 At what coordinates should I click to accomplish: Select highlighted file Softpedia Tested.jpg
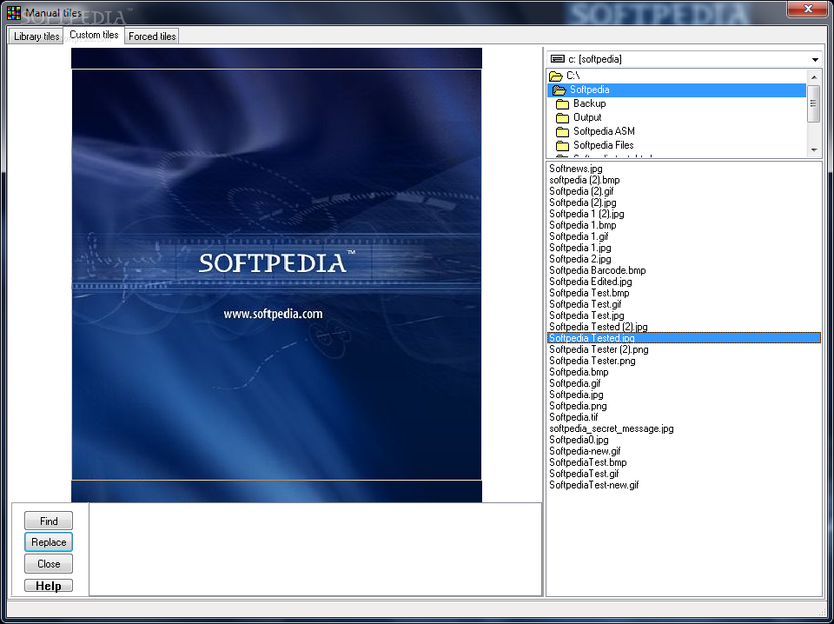[x=684, y=338]
